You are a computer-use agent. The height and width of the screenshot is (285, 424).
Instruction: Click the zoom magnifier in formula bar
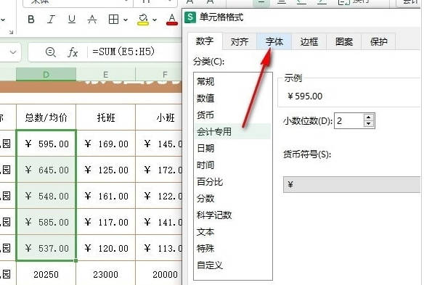pos(51,52)
